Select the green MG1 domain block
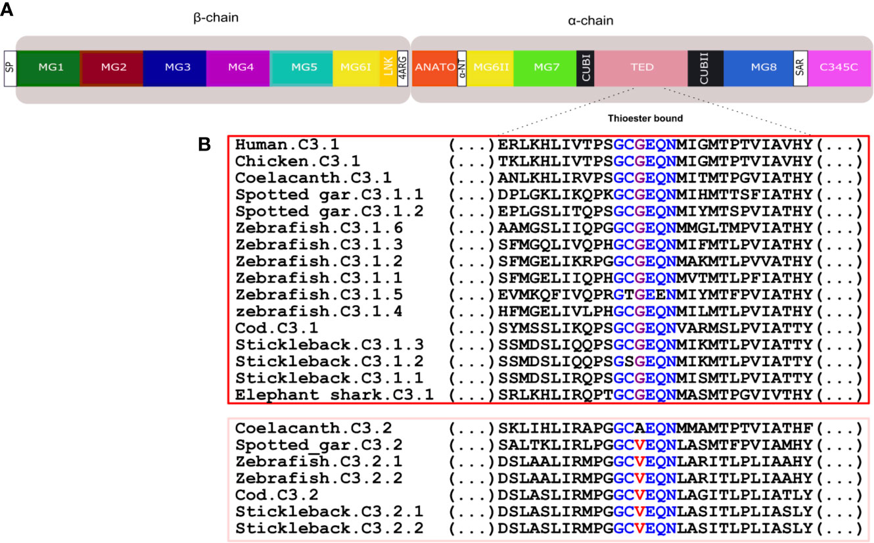 tap(47, 68)
